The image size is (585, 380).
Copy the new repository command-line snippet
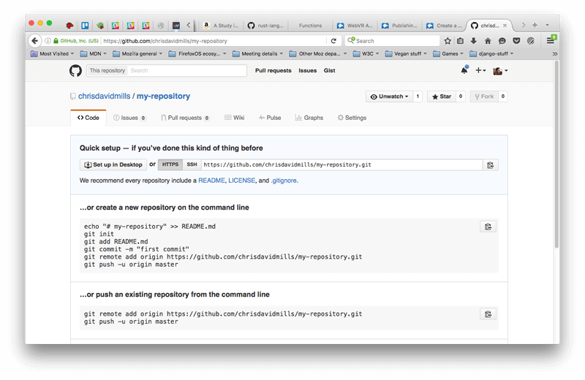click(488, 227)
